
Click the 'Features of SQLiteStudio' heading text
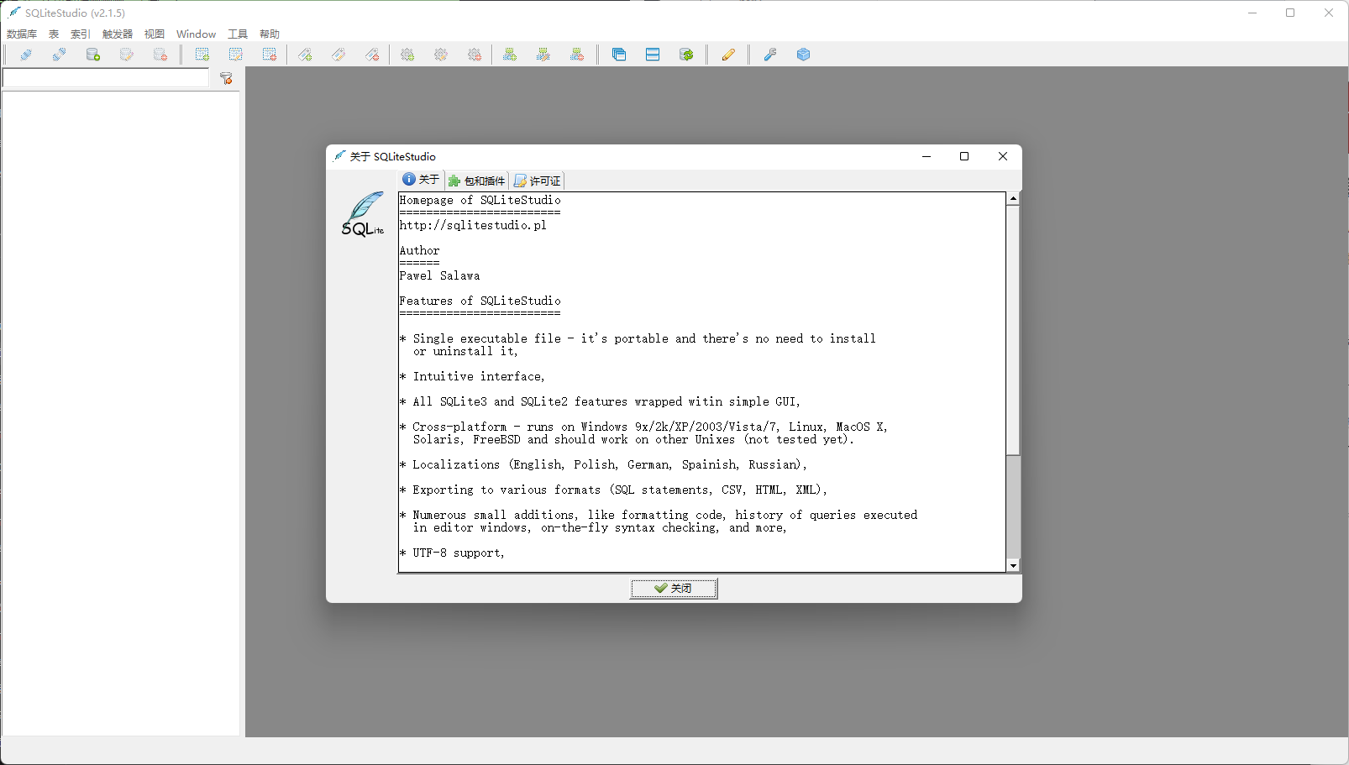pyautogui.click(x=480, y=301)
